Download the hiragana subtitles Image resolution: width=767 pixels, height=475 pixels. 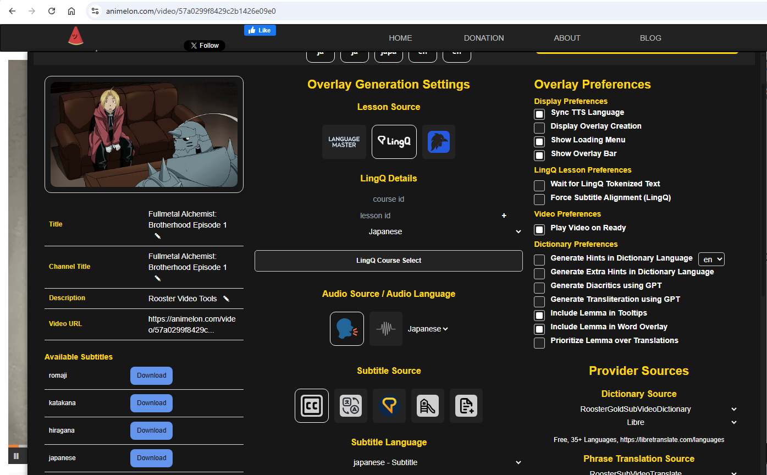click(151, 430)
